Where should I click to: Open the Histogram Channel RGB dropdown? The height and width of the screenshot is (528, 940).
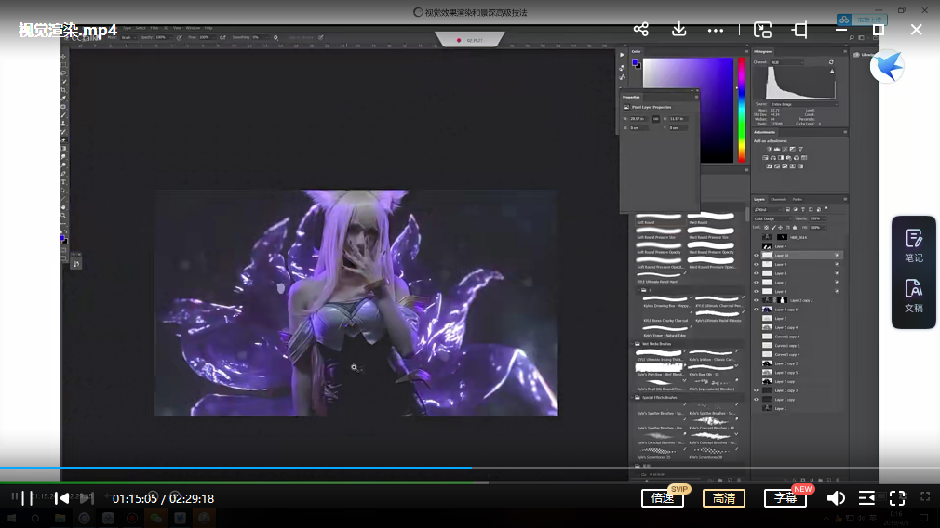pos(786,62)
